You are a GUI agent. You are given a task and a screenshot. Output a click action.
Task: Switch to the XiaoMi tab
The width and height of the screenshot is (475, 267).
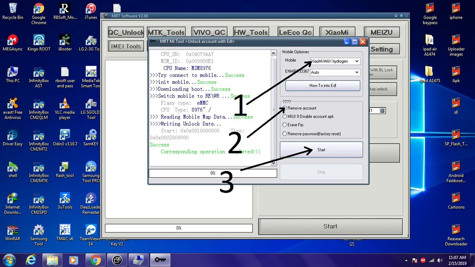coord(337,32)
